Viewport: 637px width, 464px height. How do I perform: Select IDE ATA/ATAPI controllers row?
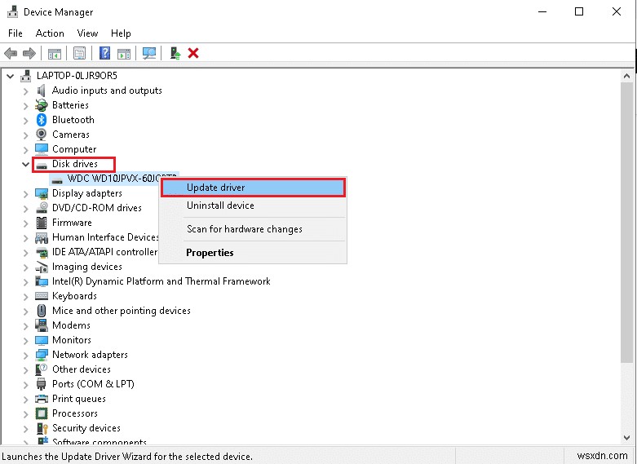point(105,252)
